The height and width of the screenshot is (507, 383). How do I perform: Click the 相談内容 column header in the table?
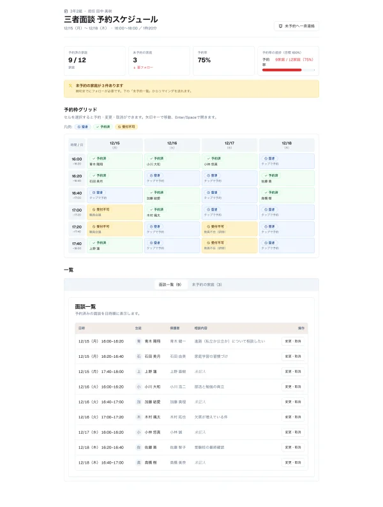(200, 328)
